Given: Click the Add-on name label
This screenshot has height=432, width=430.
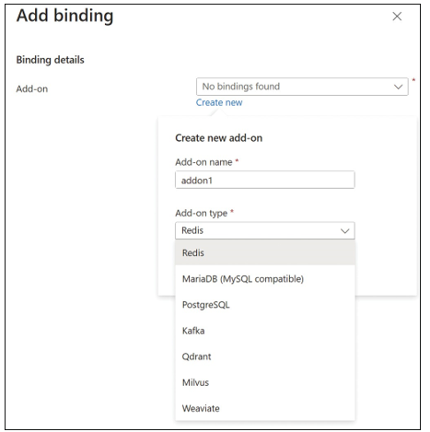Looking at the screenshot, I should (203, 162).
